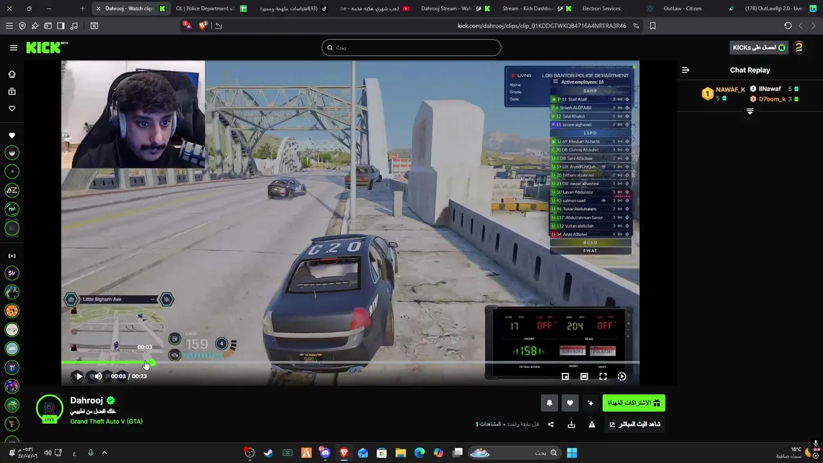
Task: Collapse the Chat Replay panel
Action: 685,70
